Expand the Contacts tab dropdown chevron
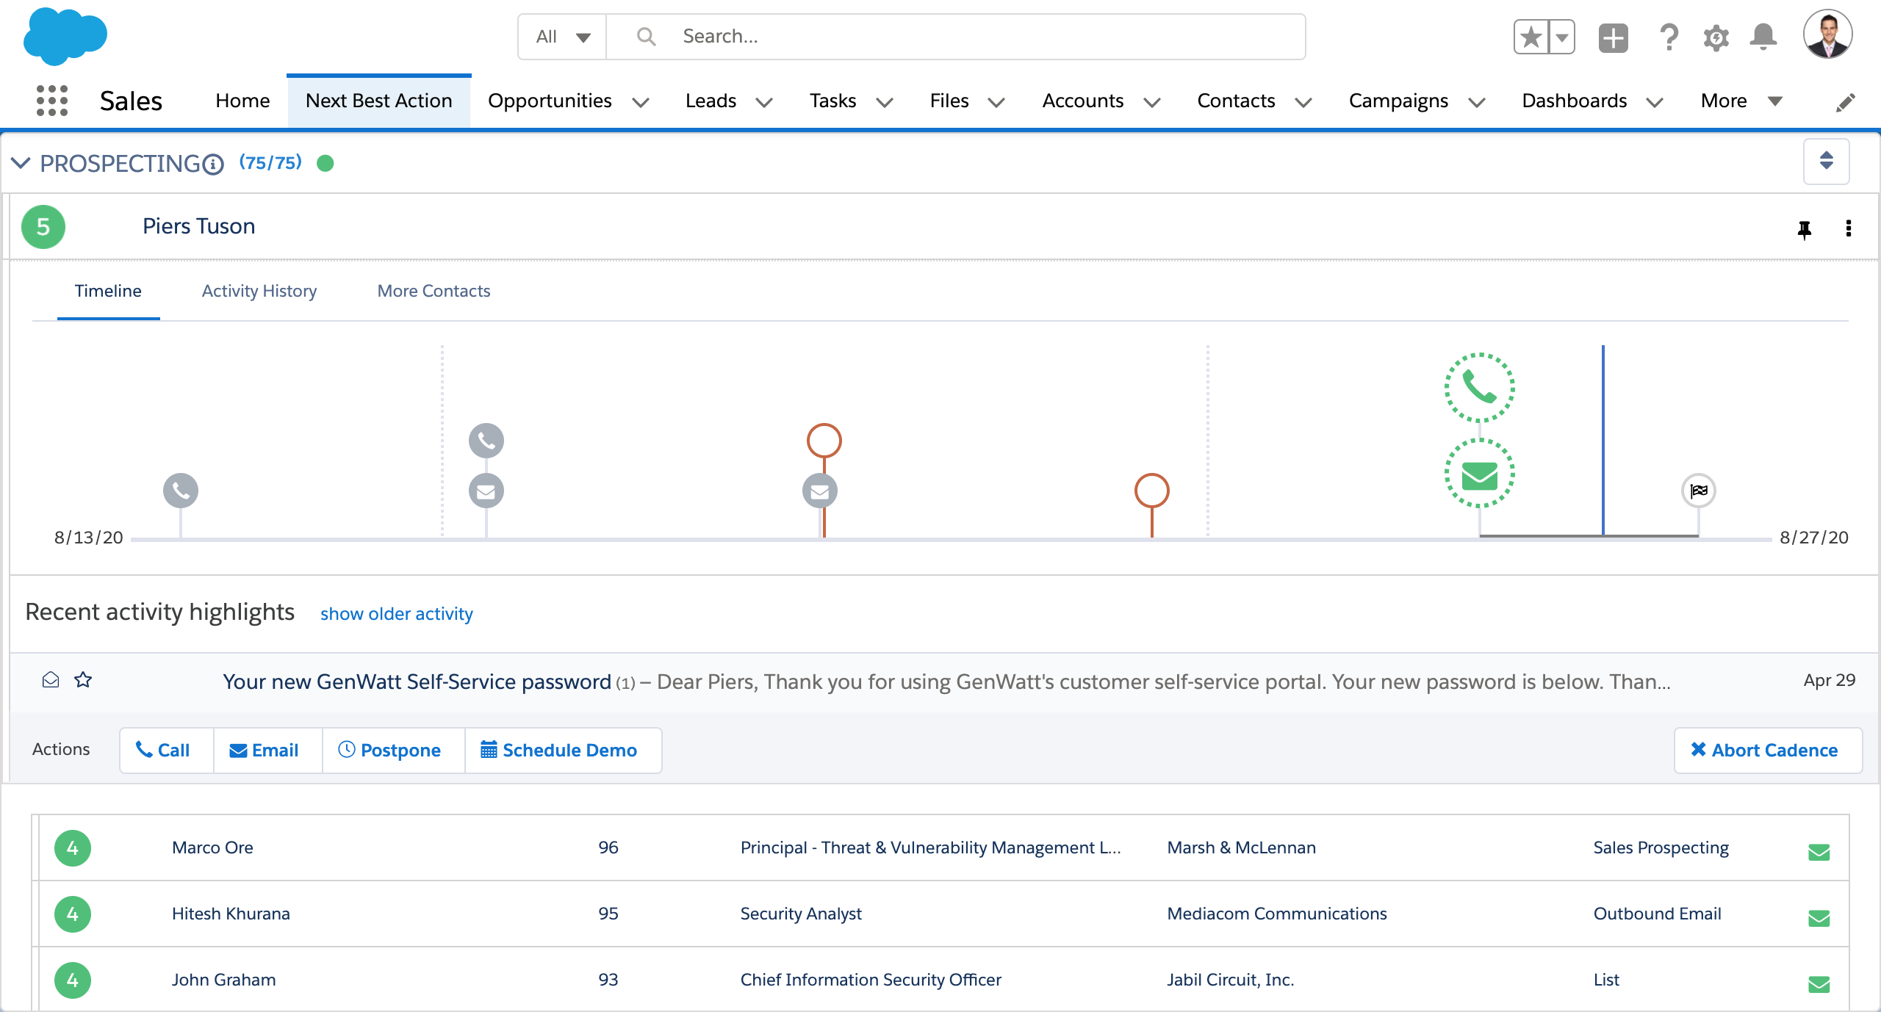1881x1012 pixels. click(1303, 103)
